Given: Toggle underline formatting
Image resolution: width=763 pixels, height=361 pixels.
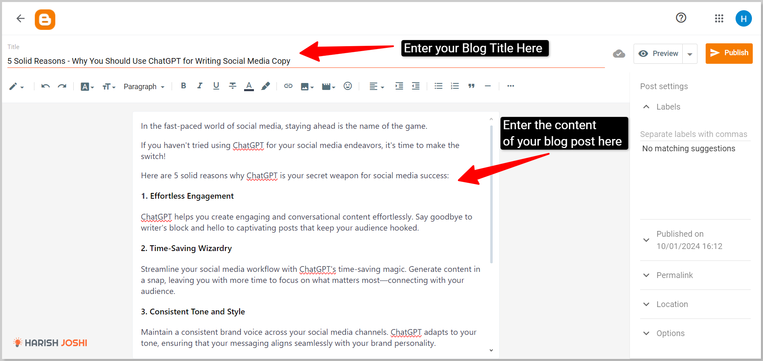Looking at the screenshot, I should point(216,86).
